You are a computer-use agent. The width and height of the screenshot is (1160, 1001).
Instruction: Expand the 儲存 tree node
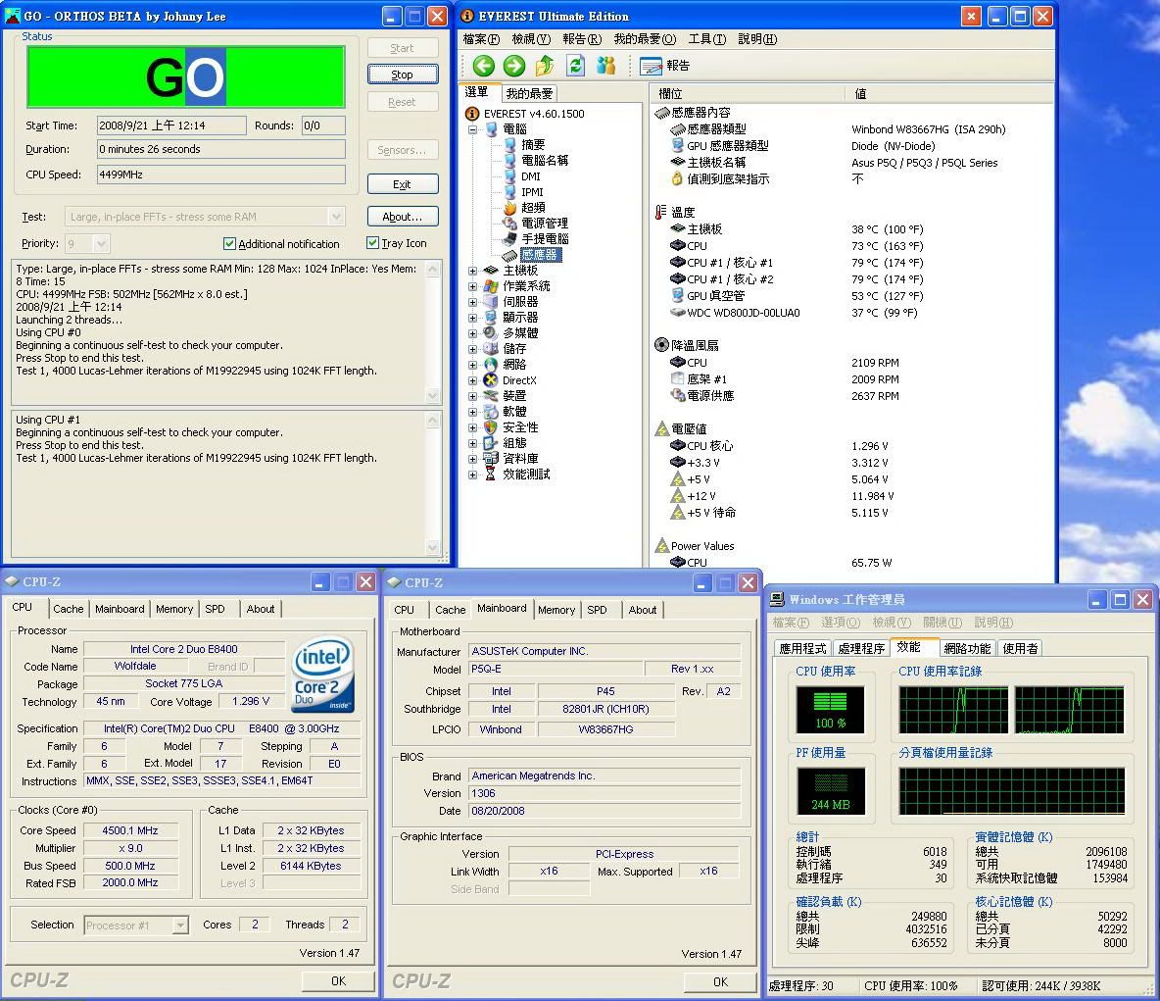(473, 349)
